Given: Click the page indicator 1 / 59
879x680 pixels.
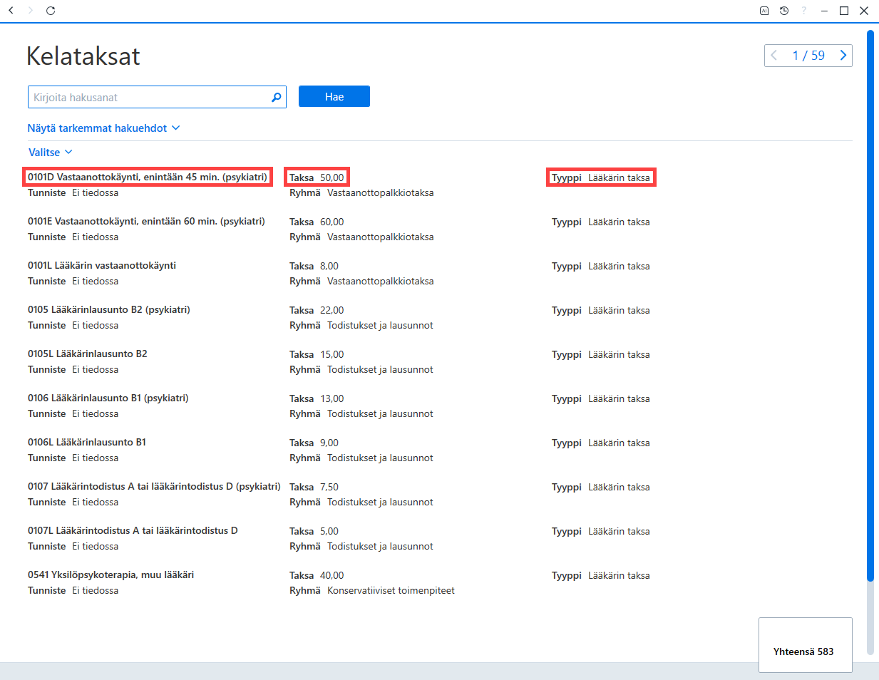Looking at the screenshot, I should click(808, 56).
